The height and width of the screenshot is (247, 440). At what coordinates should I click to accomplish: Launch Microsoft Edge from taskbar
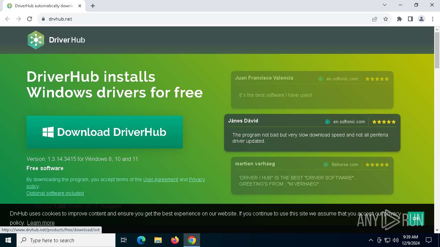click(141, 240)
